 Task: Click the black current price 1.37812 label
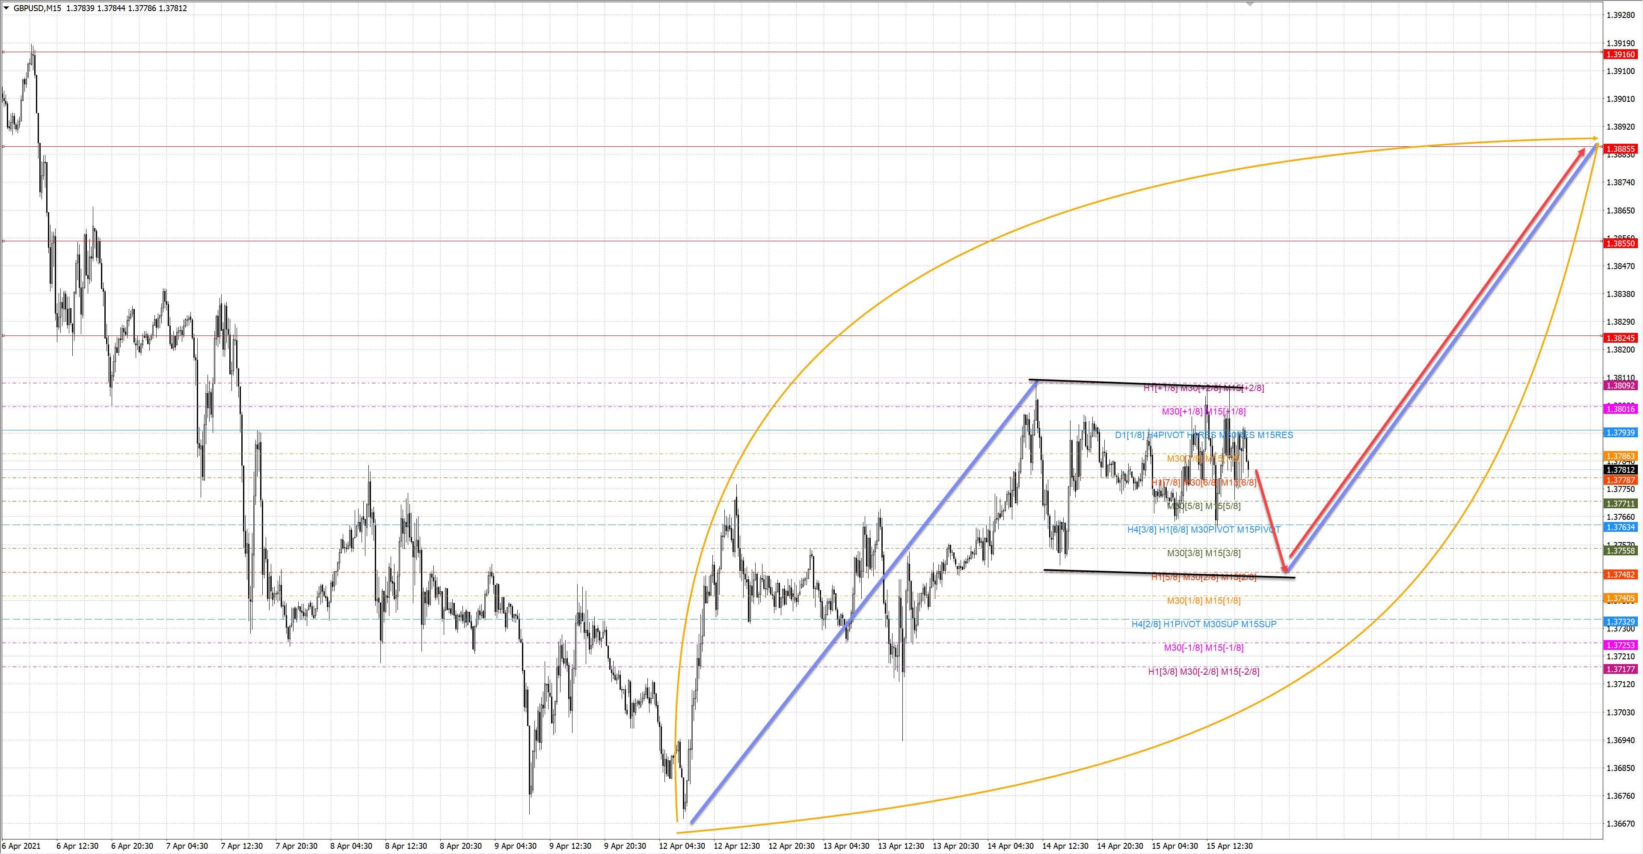1620,470
